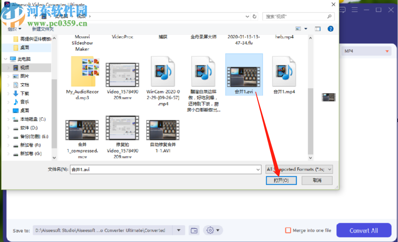The height and width of the screenshot is (242, 398).
Task: Expand the 下载 tree node
Action: [x=8, y=93]
